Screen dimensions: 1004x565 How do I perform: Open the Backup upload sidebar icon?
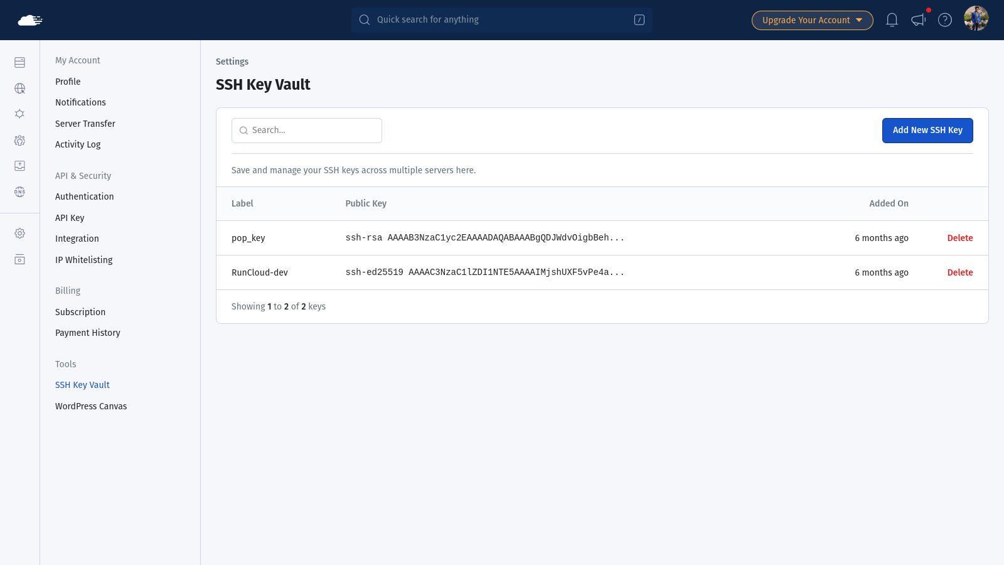20,166
